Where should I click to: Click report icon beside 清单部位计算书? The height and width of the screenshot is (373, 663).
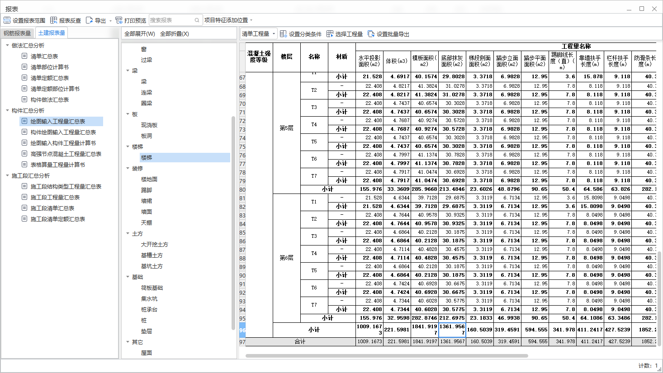point(24,67)
